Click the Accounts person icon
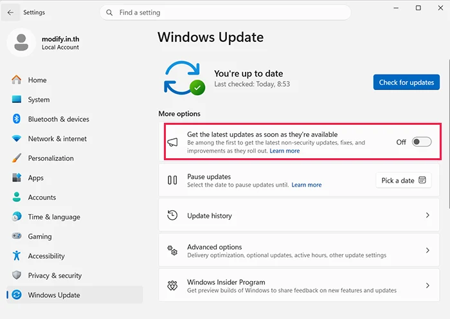This screenshot has height=319, width=450. (17, 197)
